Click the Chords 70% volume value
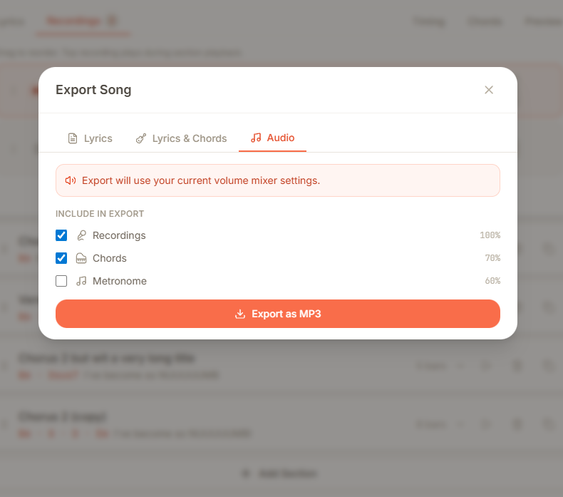 pyautogui.click(x=492, y=258)
